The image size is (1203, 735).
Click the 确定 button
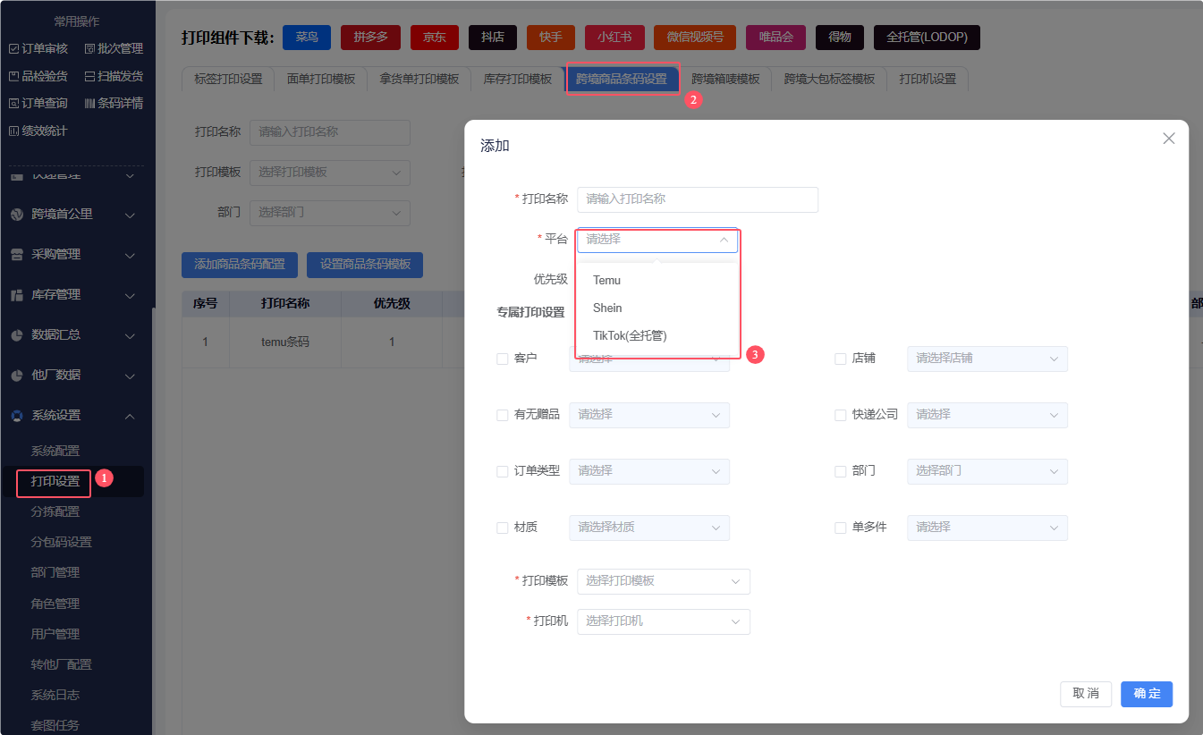[x=1146, y=694]
